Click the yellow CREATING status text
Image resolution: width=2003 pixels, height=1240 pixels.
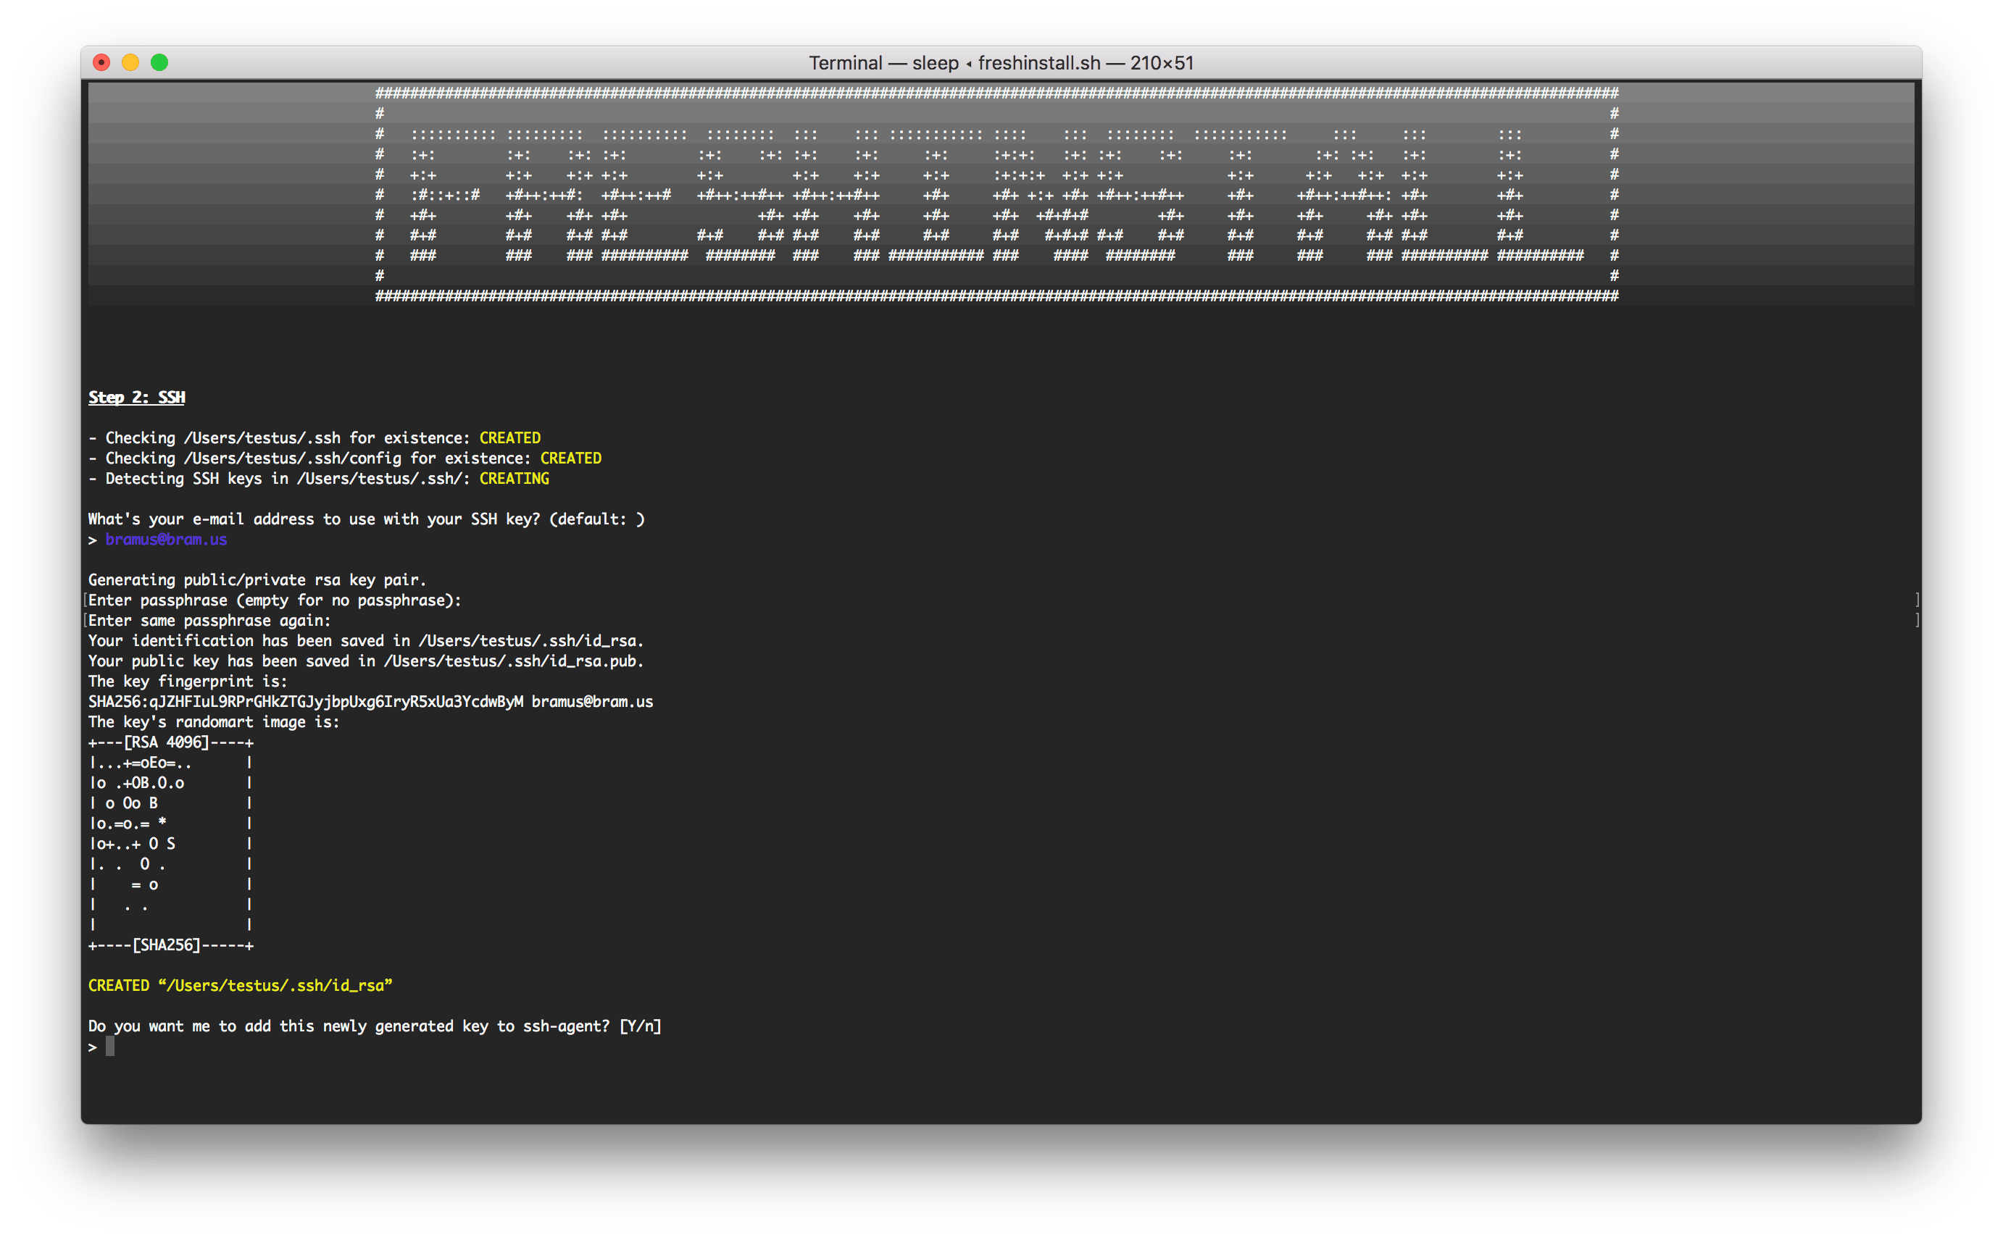tap(514, 479)
